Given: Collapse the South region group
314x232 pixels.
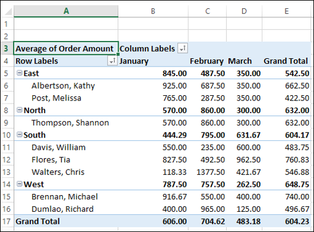Looking at the screenshot, I should [x=20, y=134].
